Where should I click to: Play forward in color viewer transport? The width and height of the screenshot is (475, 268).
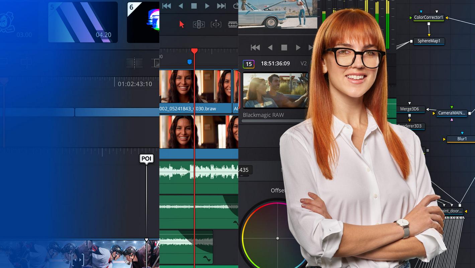point(298,48)
